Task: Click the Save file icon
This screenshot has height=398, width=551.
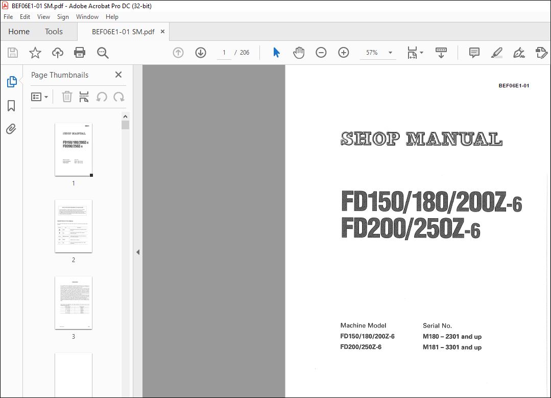Action: [13, 53]
